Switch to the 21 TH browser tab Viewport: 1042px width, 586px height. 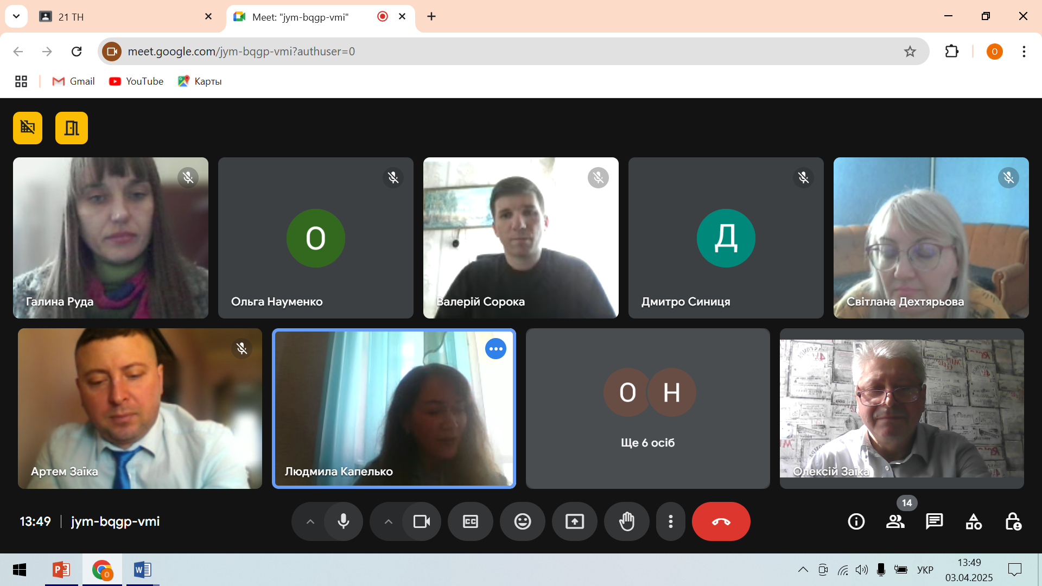119,17
